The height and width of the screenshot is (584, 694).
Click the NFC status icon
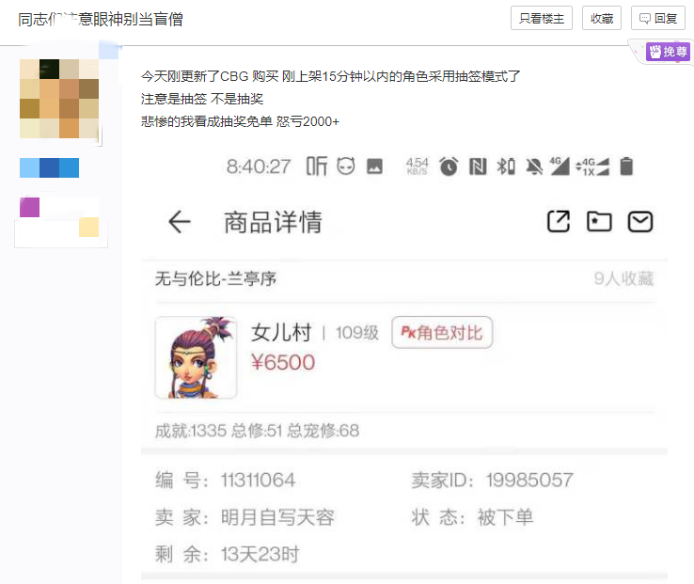tap(478, 166)
